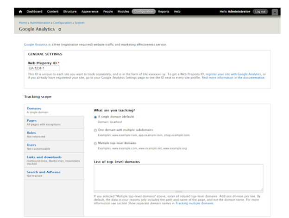This screenshot has width=289, height=218.
Task: Open the Configuration menu
Action: 144,12
